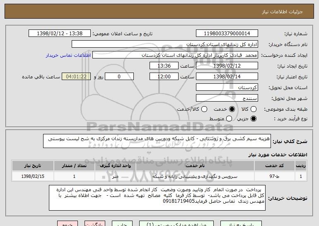Image resolution: width=319 pixels, height=226 pixels.
Task: Select the جزیی purchase type radio
Action: pyautogui.click(x=254, y=119)
